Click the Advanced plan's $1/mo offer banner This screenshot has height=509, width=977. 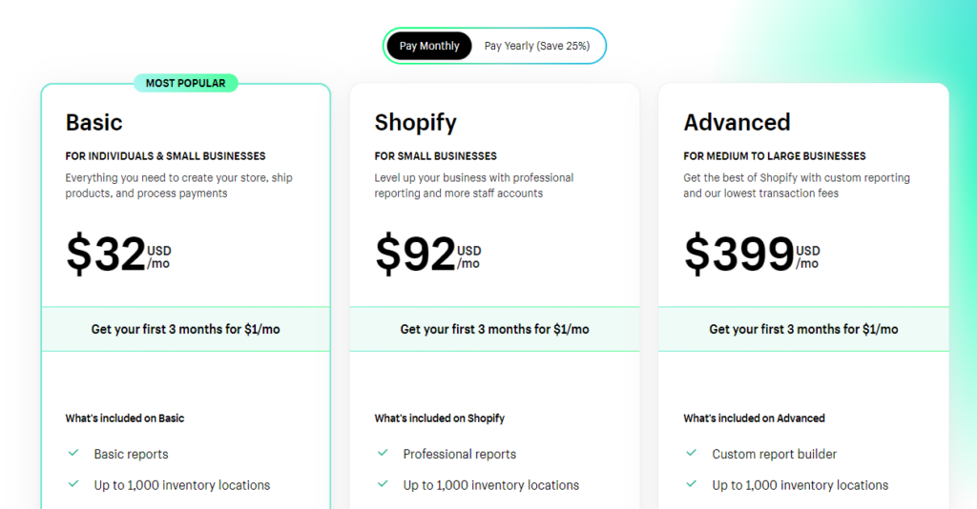pyautogui.click(x=803, y=329)
